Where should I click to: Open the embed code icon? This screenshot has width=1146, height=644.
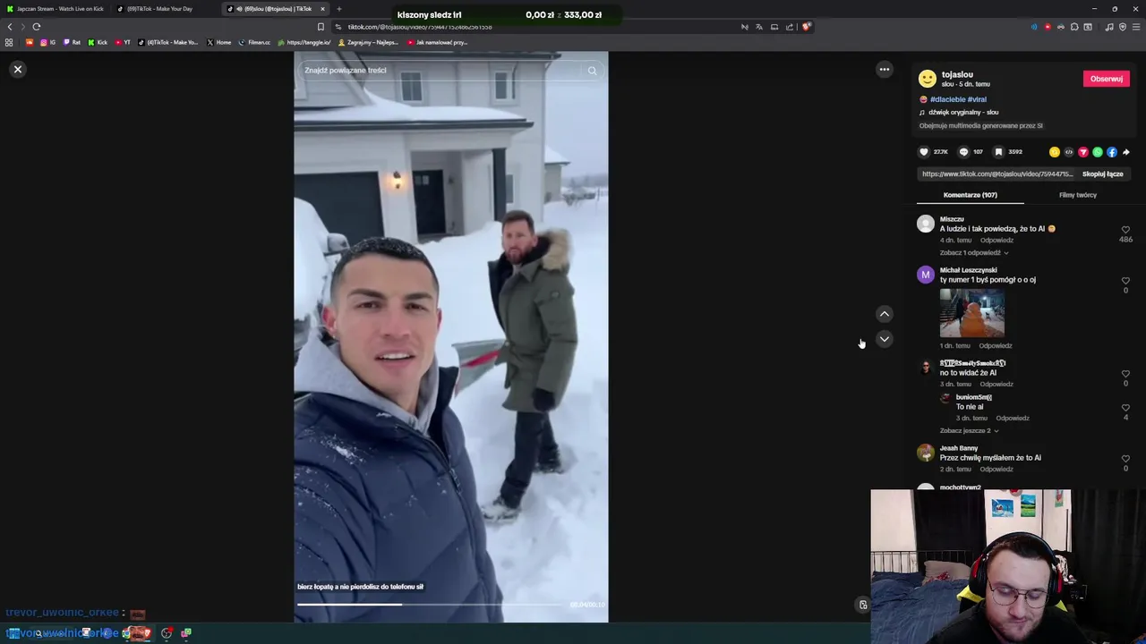(1069, 152)
